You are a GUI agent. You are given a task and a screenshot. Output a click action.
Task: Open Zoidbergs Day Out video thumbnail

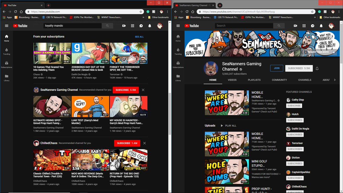(x=90, y=53)
